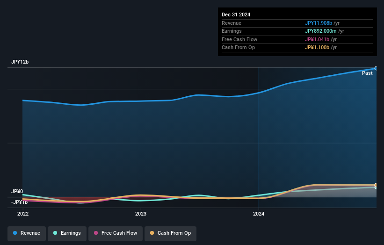The image size is (384, 245).
Task: Click the 2023 x-axis label
Action: click(141, 214)
